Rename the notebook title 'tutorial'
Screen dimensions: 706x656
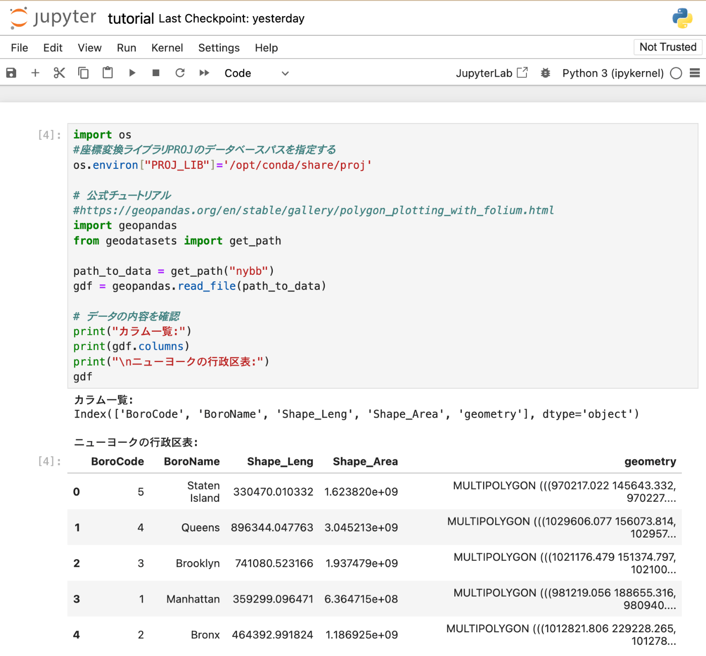point(131,19)
